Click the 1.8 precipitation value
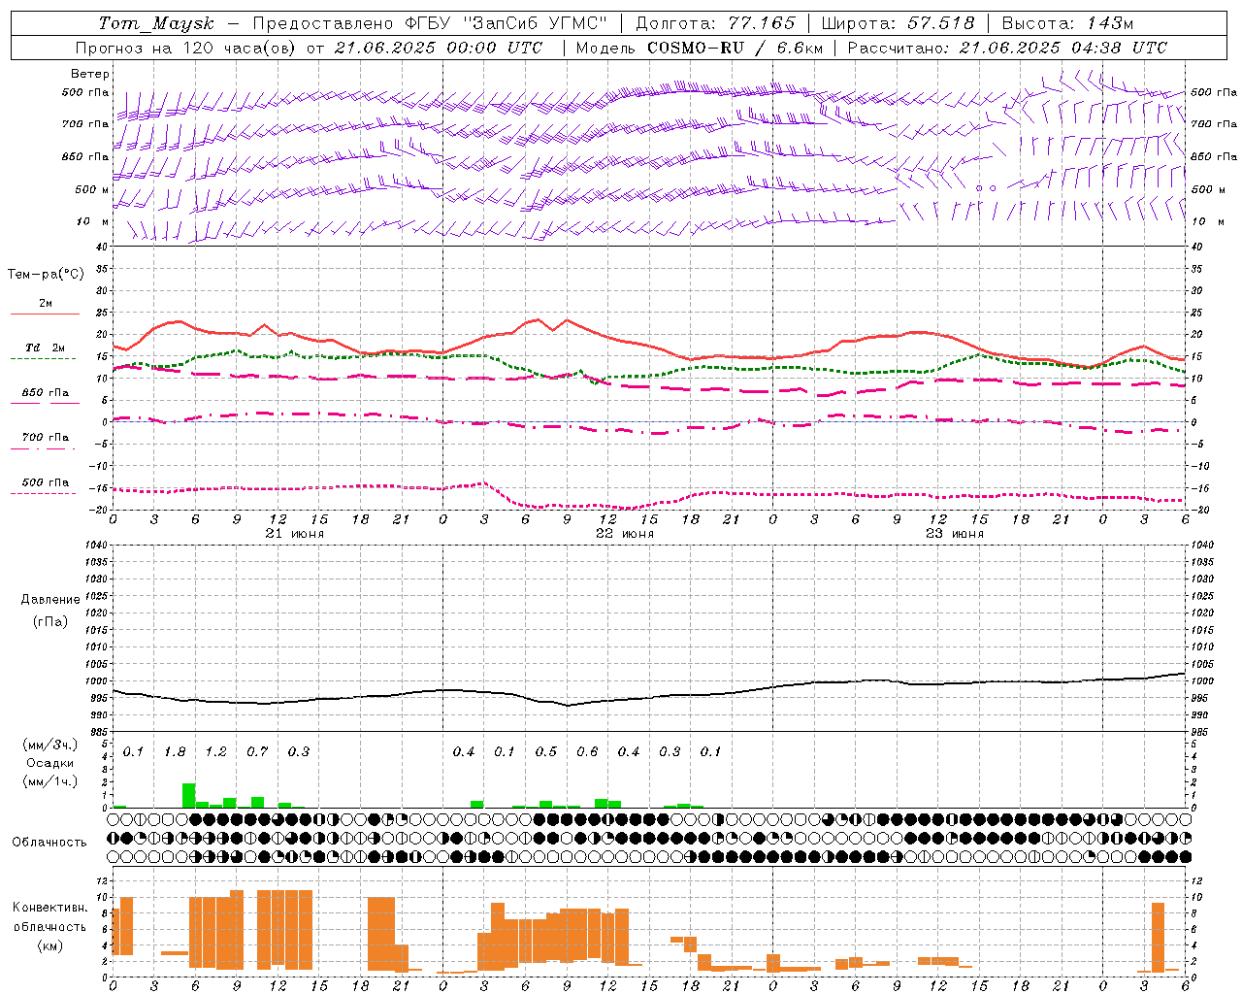1242x994 pixels. tap(175, 752)
